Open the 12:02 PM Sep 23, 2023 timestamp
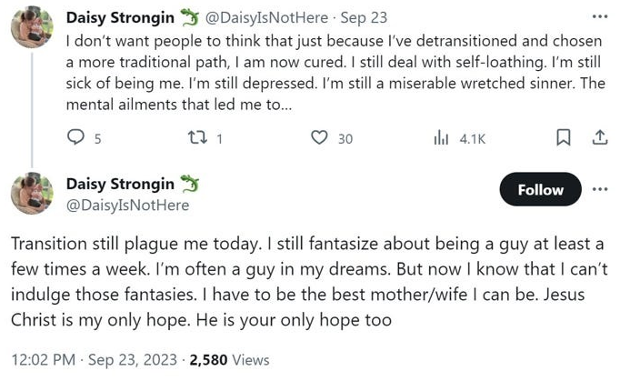The image size is (620, 381). click(x=95, y=360)
